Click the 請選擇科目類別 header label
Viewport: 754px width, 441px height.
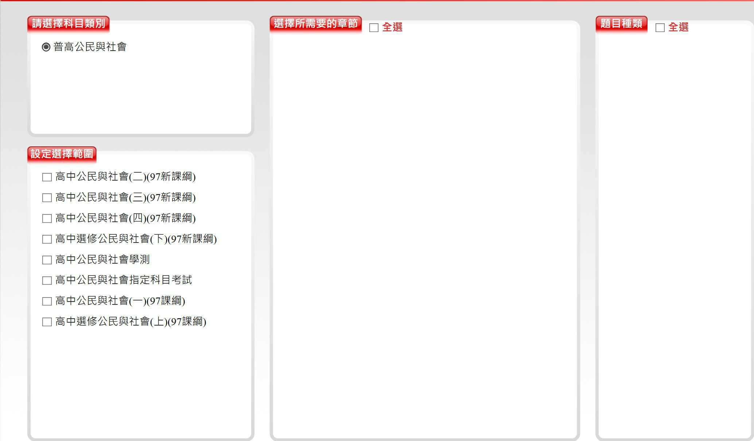click(x=69, y=24)
